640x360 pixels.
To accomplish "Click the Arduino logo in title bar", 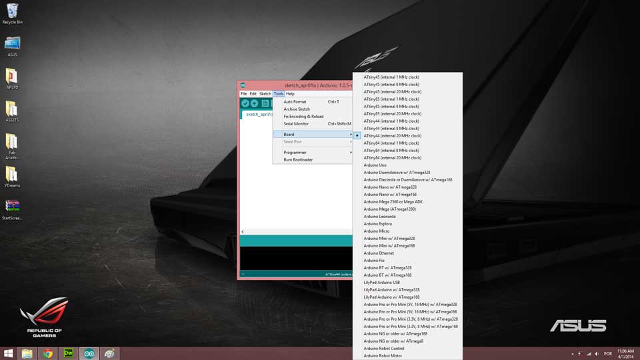I will coord(243,85).
